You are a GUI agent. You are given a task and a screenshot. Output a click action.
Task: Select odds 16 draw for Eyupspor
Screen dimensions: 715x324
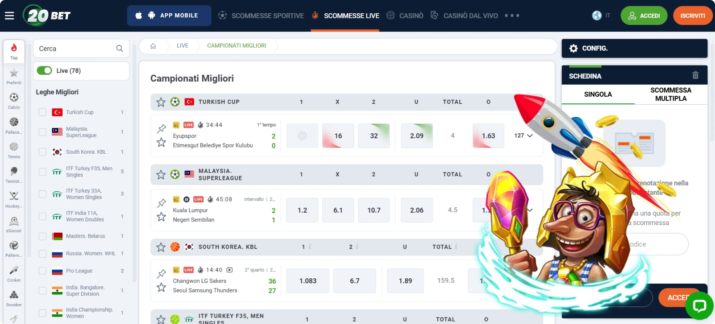pyautogui.click(x=338, y=136)
